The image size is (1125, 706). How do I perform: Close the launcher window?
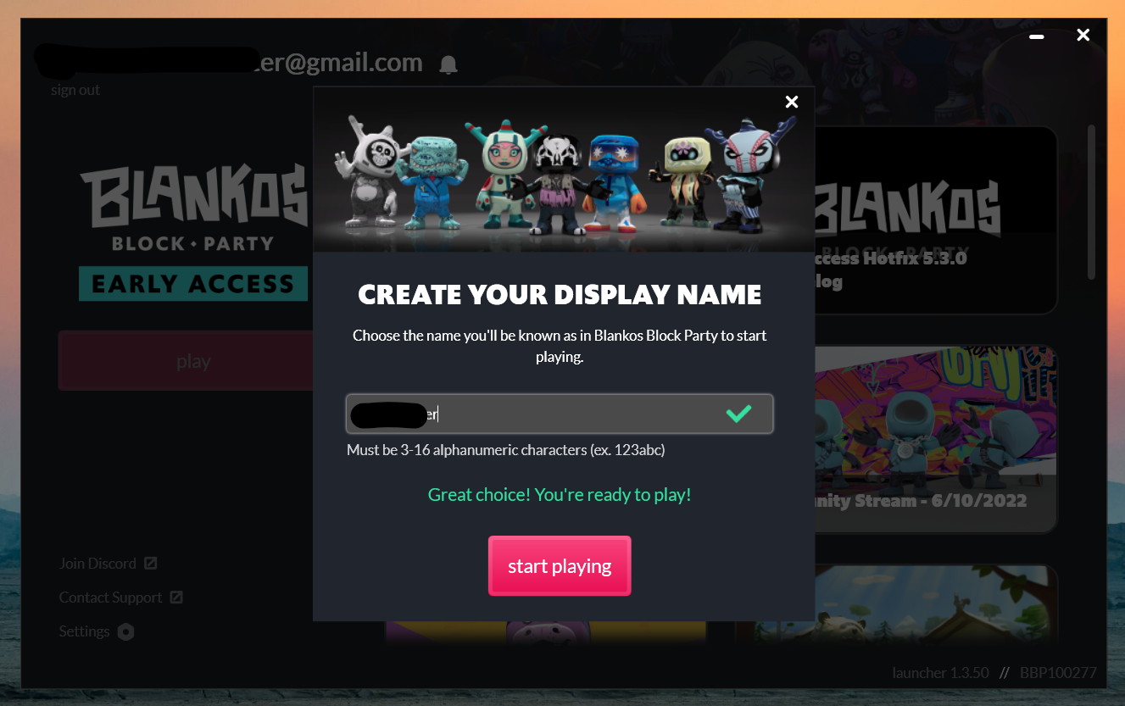1083,36
